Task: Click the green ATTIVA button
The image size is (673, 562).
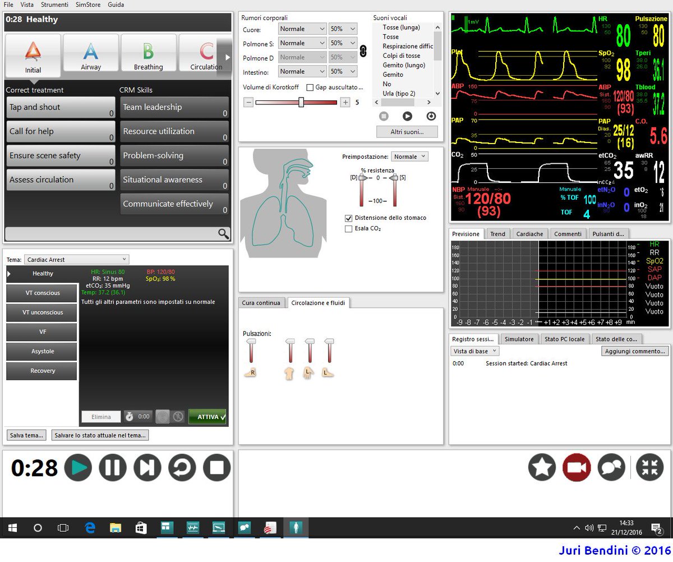Action: 207,417
